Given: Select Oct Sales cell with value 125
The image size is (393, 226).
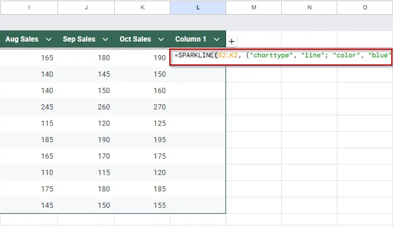Looking at the screenshot, I should point(142,124).
